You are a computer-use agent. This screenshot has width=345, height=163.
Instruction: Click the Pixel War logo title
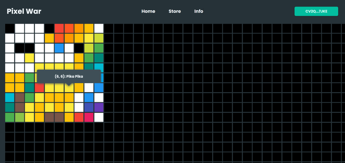click(24, 11)
